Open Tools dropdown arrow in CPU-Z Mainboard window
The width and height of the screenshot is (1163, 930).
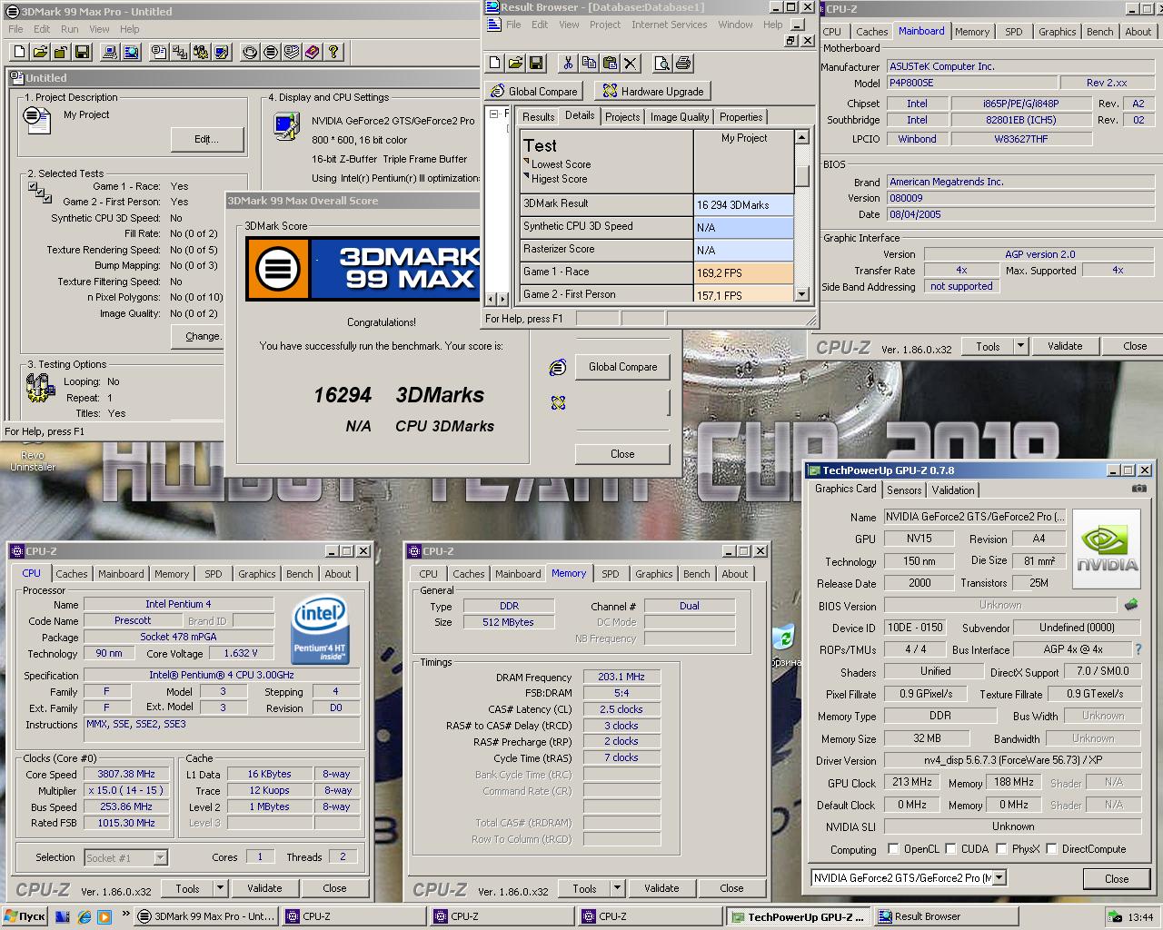1020,346
